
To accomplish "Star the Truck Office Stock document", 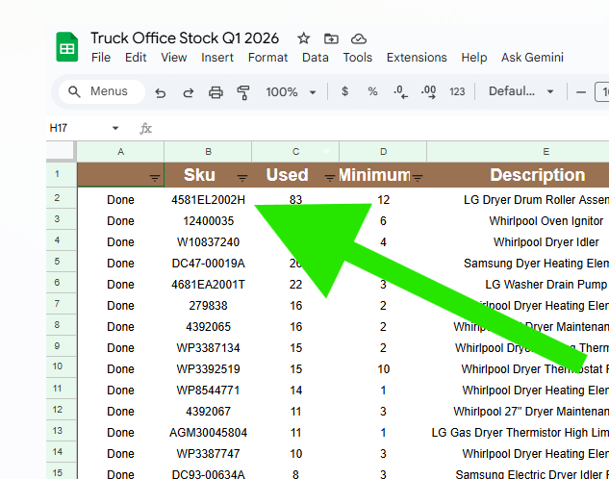I will pyautogui.click(x=304, y=38).
